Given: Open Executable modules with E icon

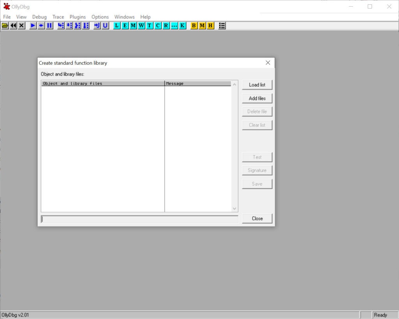Looking at the screenshot, I should click(125, 25).
